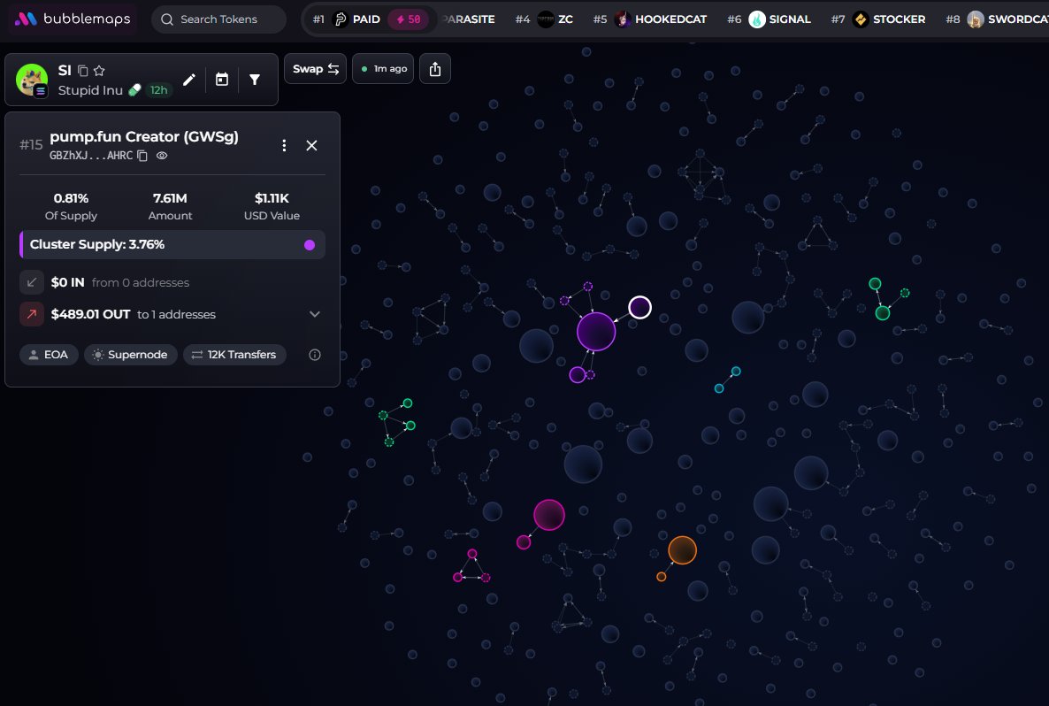
Task: Close the pump.fun Creator panel
Action: coord(311,145)
